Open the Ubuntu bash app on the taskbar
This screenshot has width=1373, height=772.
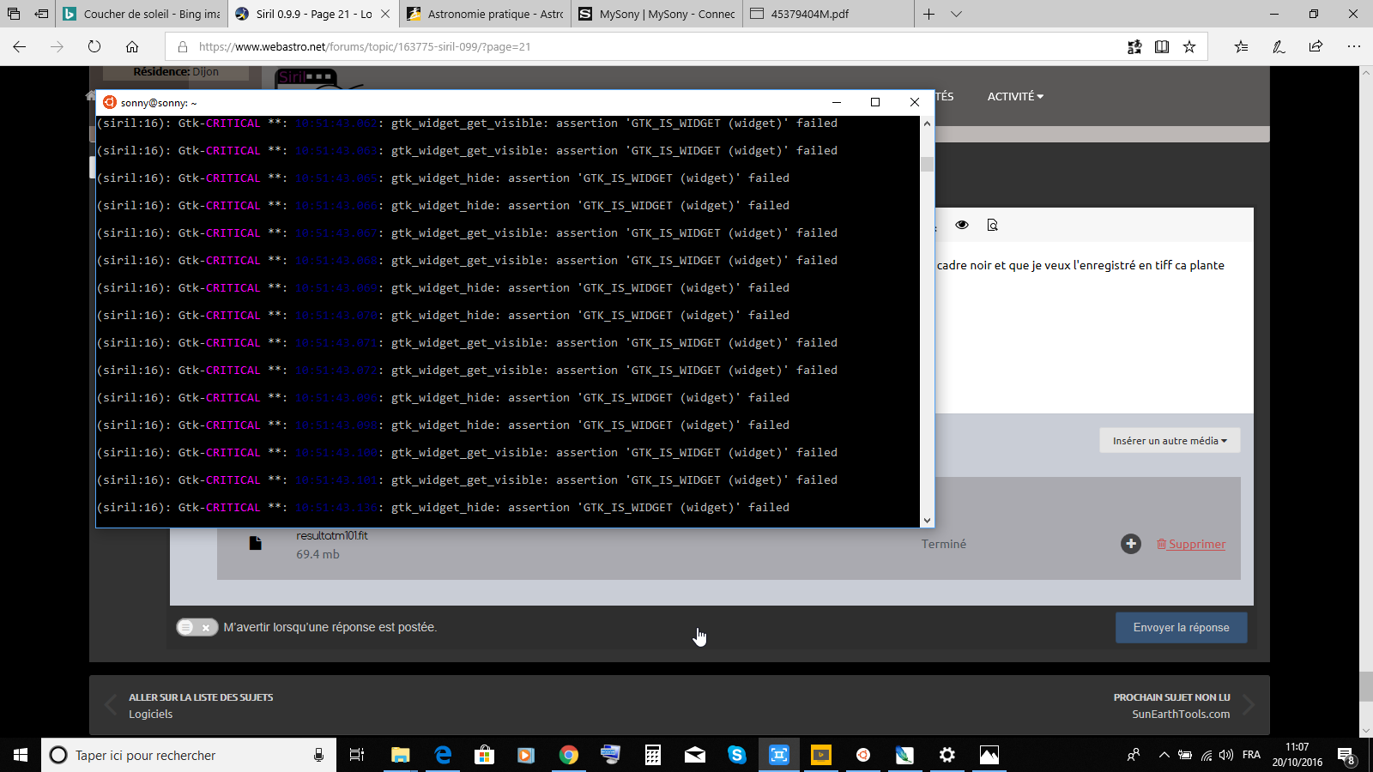tap(863, 755)
